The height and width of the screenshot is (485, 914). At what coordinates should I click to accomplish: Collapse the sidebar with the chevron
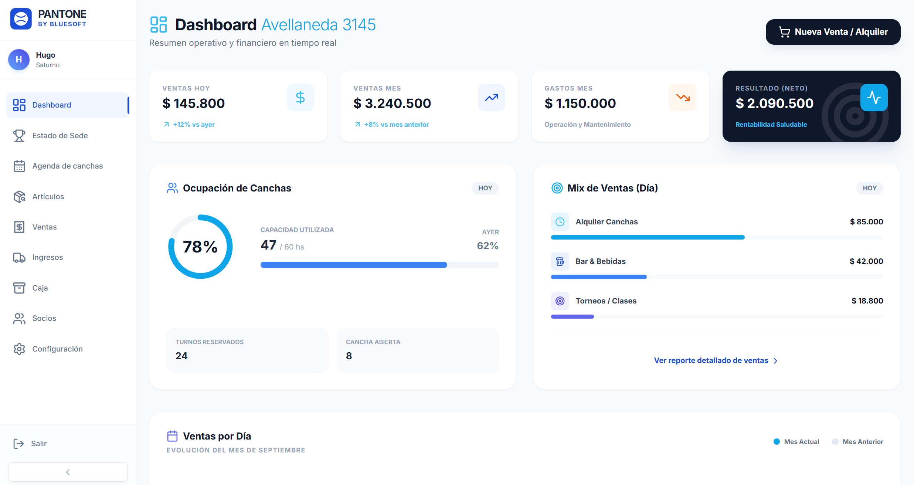tap(68, 472)
